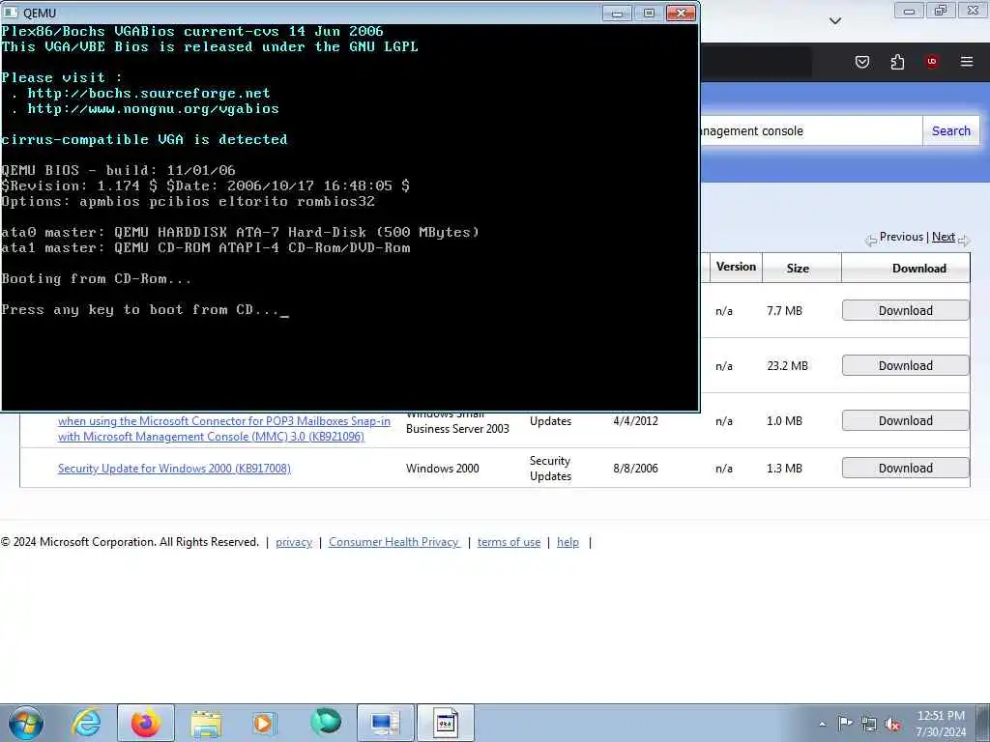Sort by Size column header
Image resolution: width=990 pixels, height=742 pixels.
(x=798, y=269)
